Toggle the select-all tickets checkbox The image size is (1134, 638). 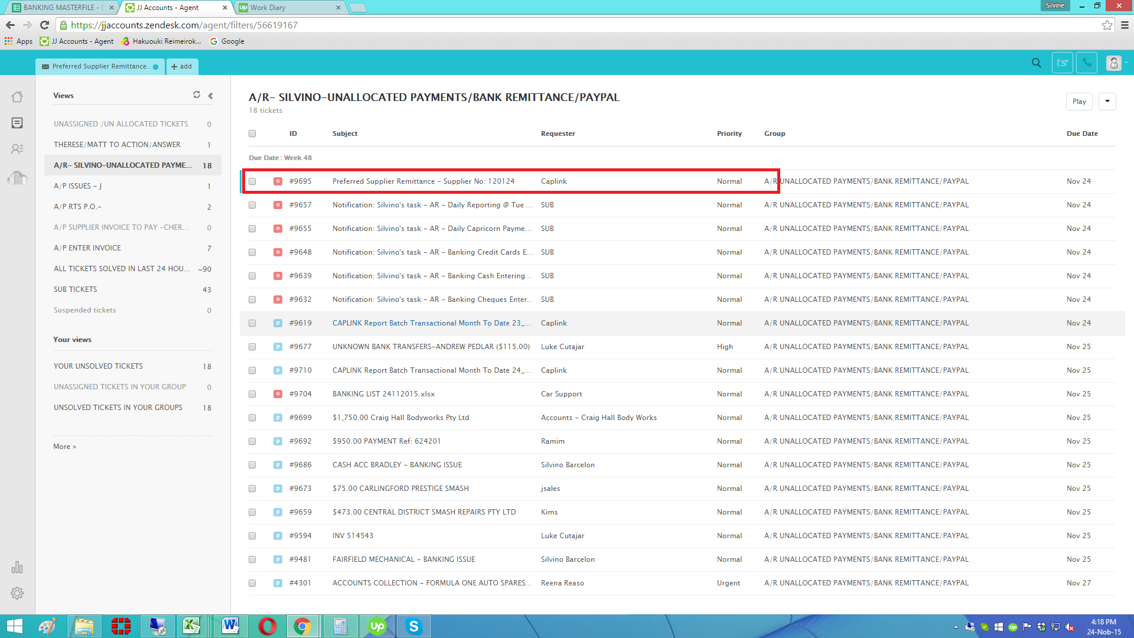tap(252, 134)
